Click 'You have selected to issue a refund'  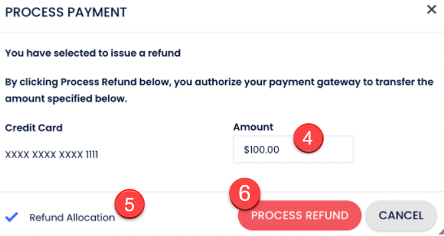click(x=93, y=53)
